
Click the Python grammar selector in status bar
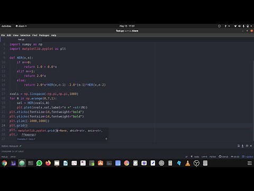click(213, 157)
